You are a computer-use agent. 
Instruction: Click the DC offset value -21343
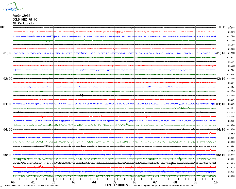(231, 28)
